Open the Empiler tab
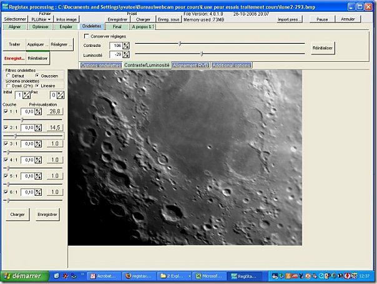The image size is (377, 284). coord(66,27)
